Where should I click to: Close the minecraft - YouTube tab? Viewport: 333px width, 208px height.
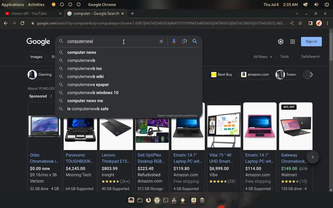60,14
